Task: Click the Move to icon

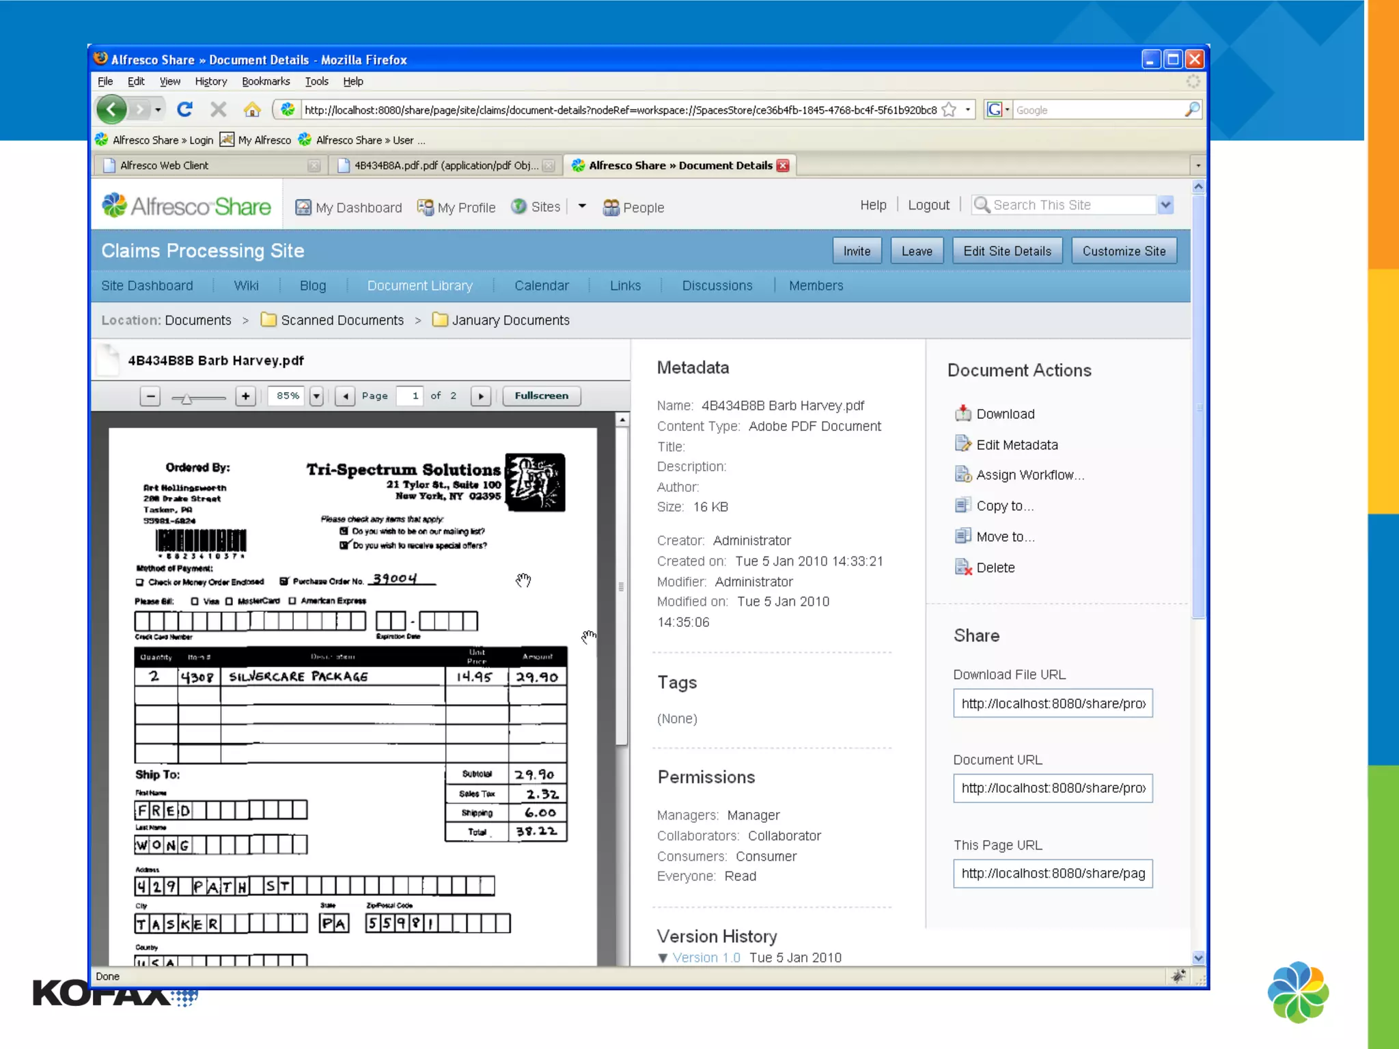Action: 962,536
